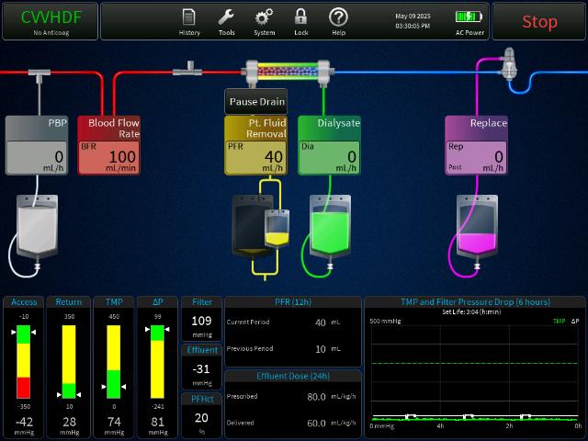Image resolution: width=588 pixels, height=441 pixels.
Task: Tap the Lock padlock icon
Action: [x=300, y=20]
